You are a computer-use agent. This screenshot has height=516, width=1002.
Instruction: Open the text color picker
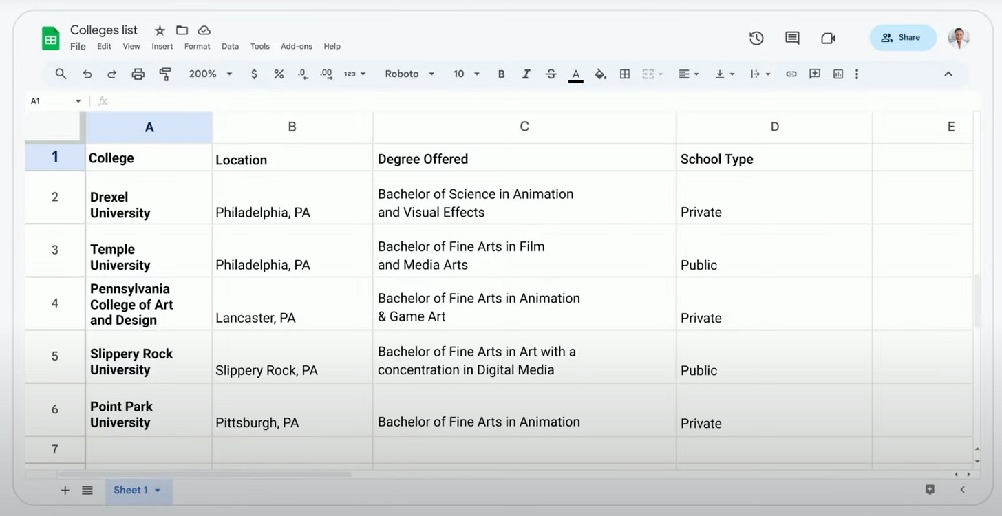(x=576, y=74)
